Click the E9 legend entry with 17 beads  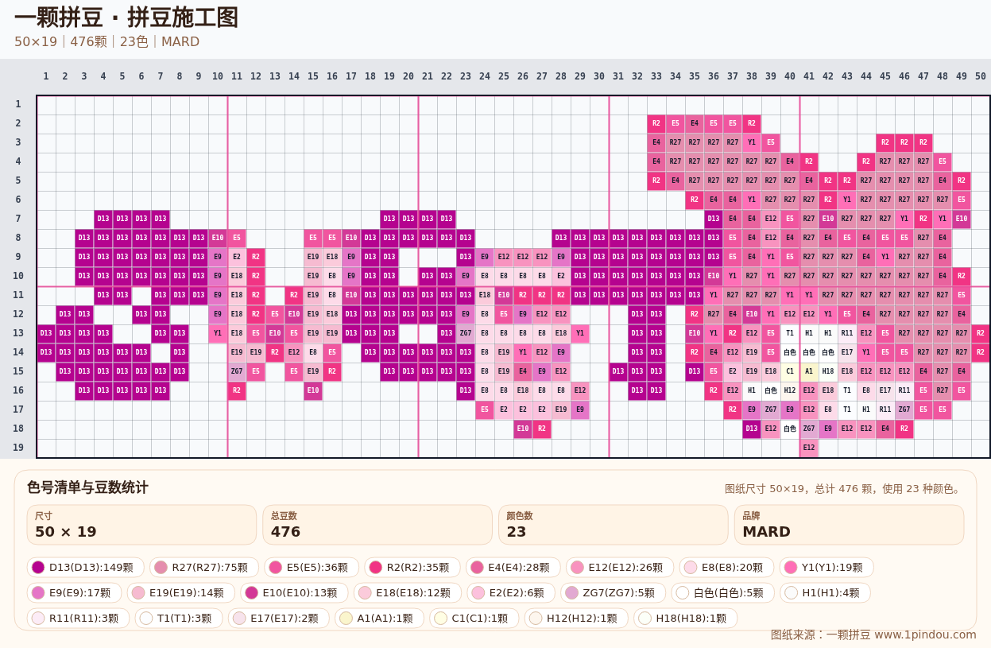[x=74, y=593]
